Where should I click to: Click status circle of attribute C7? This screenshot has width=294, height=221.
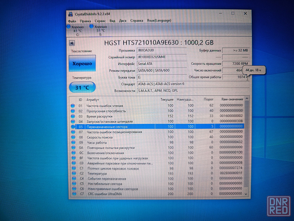click(x=74, y=194)
